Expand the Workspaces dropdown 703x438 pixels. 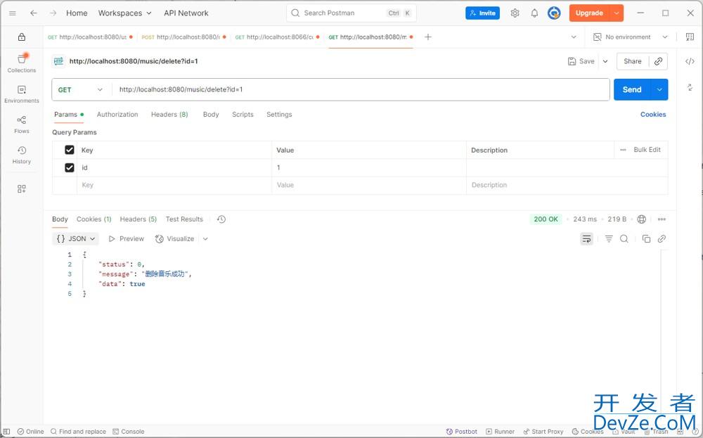[124, 13]
